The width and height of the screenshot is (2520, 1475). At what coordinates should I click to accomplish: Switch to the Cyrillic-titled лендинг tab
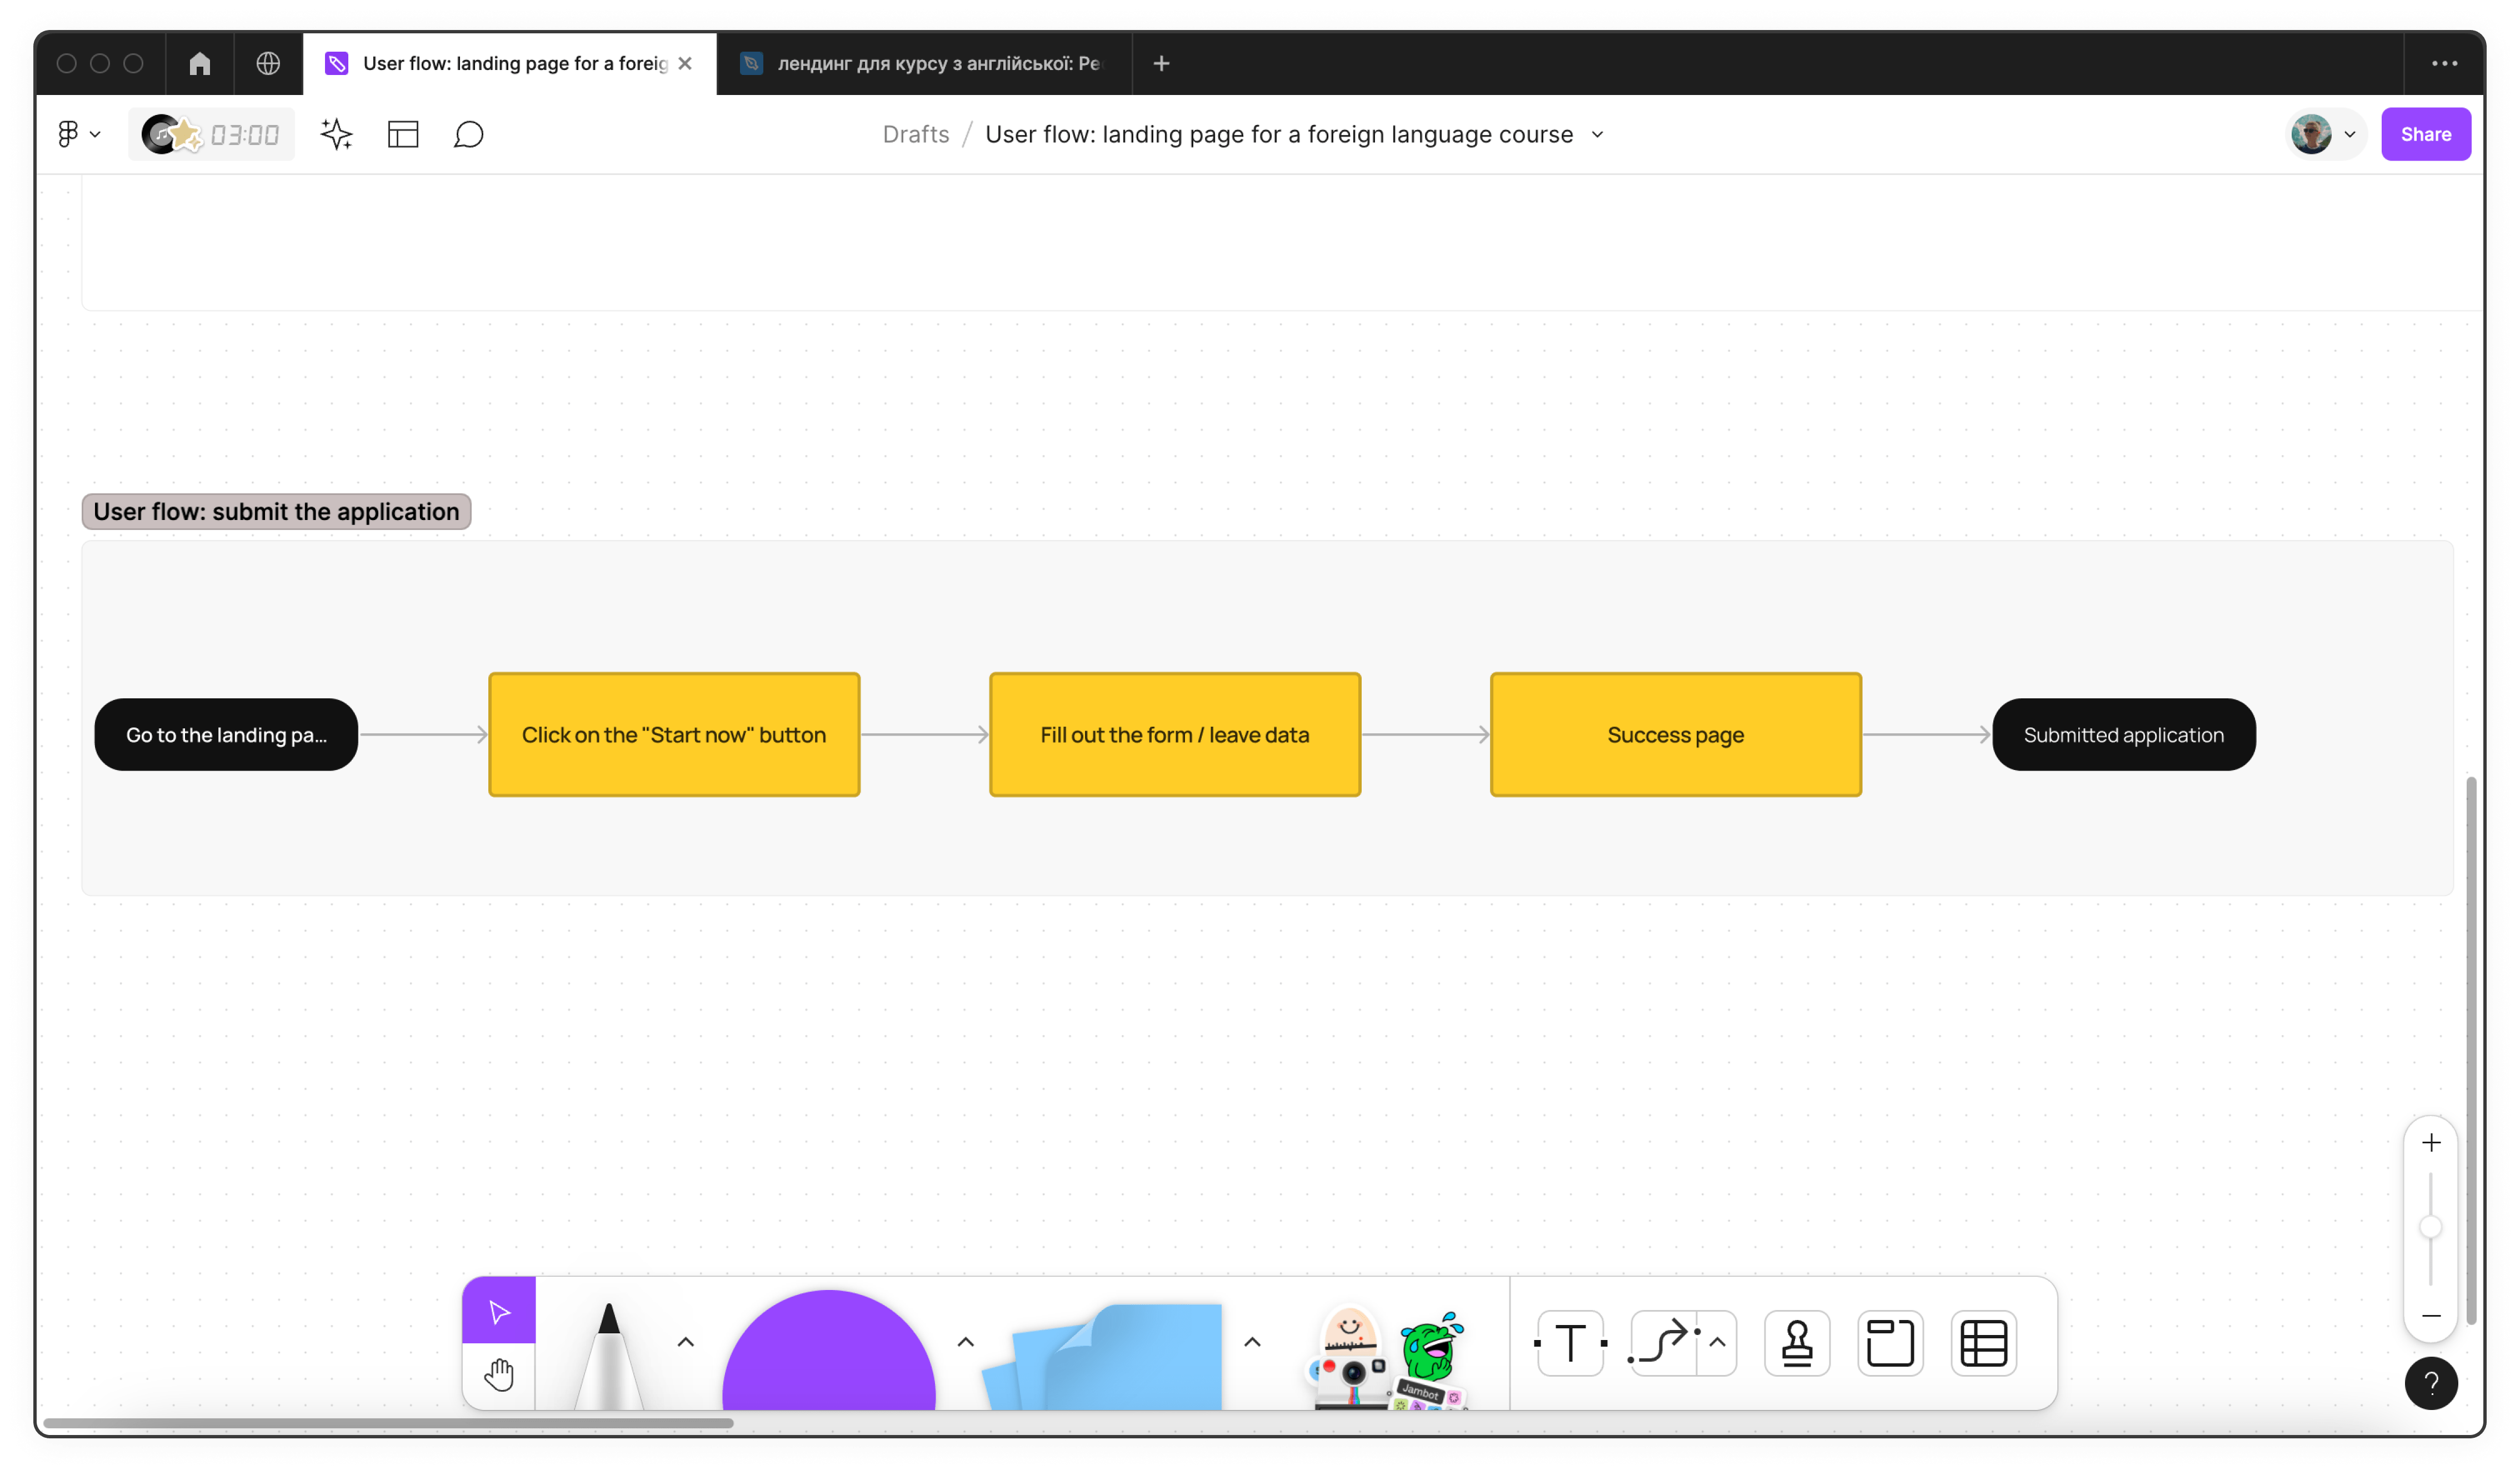point(924,63)
